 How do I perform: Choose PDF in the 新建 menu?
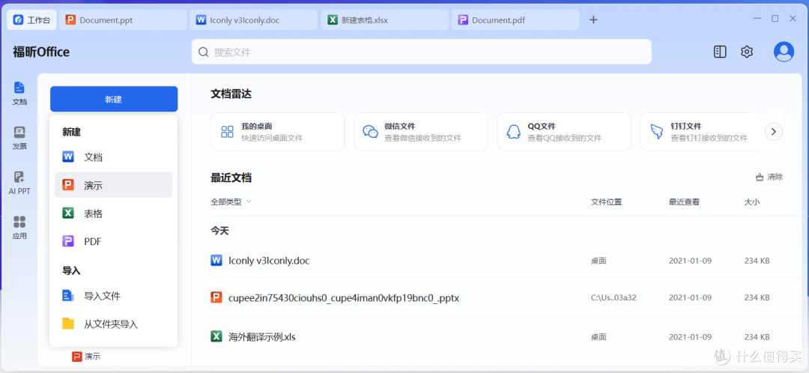(x=114, y=241)
